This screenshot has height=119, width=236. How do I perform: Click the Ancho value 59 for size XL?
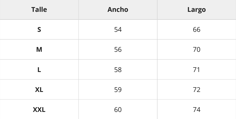click(x=118, y=90)
